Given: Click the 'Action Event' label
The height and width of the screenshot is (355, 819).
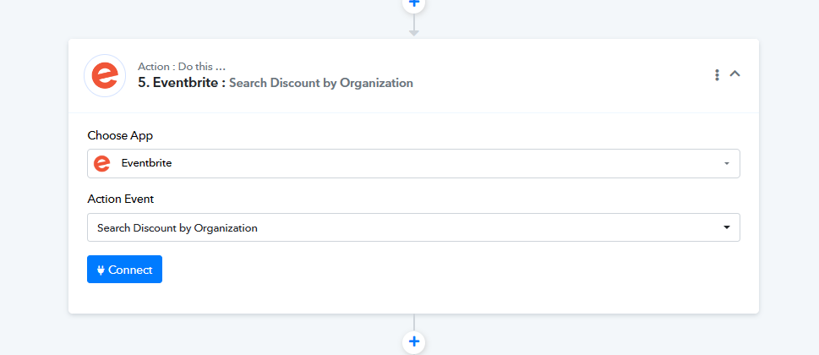Looking at the screenshot, I should [x=121, y=199].
